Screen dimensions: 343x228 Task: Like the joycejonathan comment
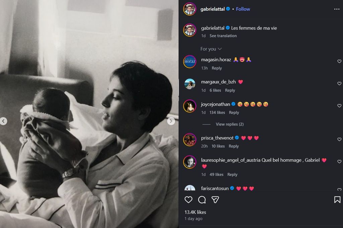point(339,106)
